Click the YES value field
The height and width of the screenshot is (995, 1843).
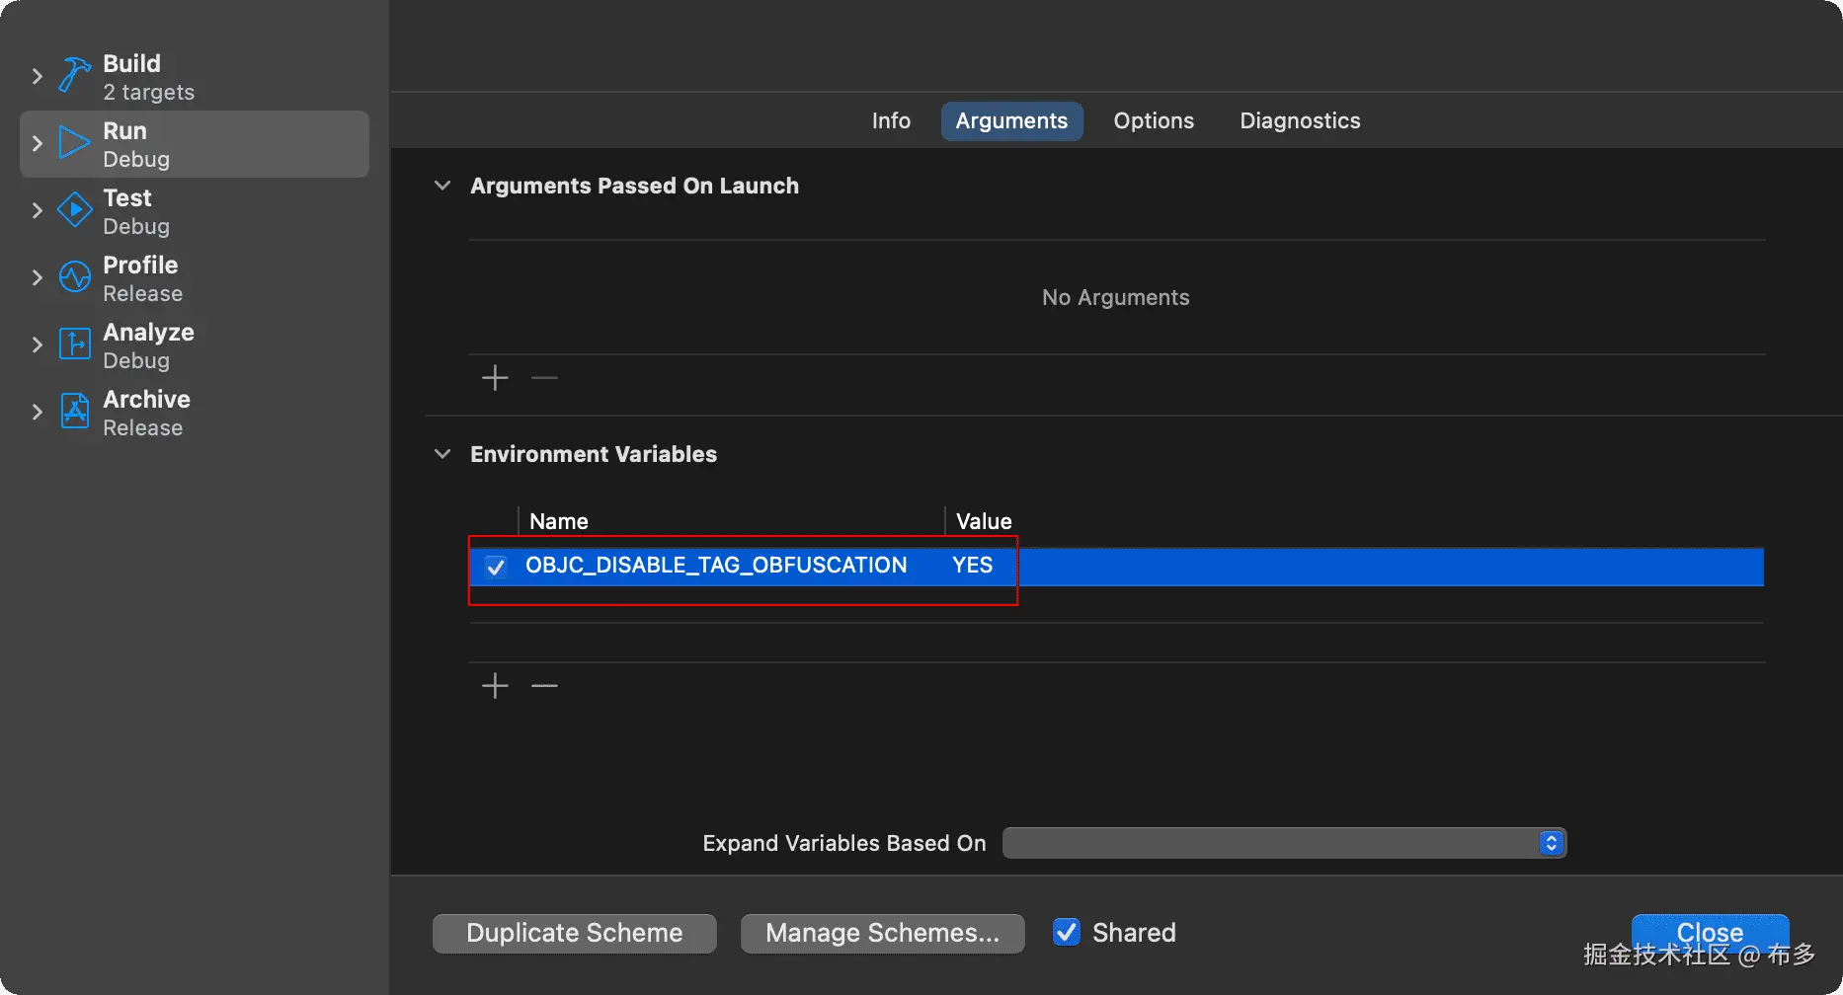(973, 566)
